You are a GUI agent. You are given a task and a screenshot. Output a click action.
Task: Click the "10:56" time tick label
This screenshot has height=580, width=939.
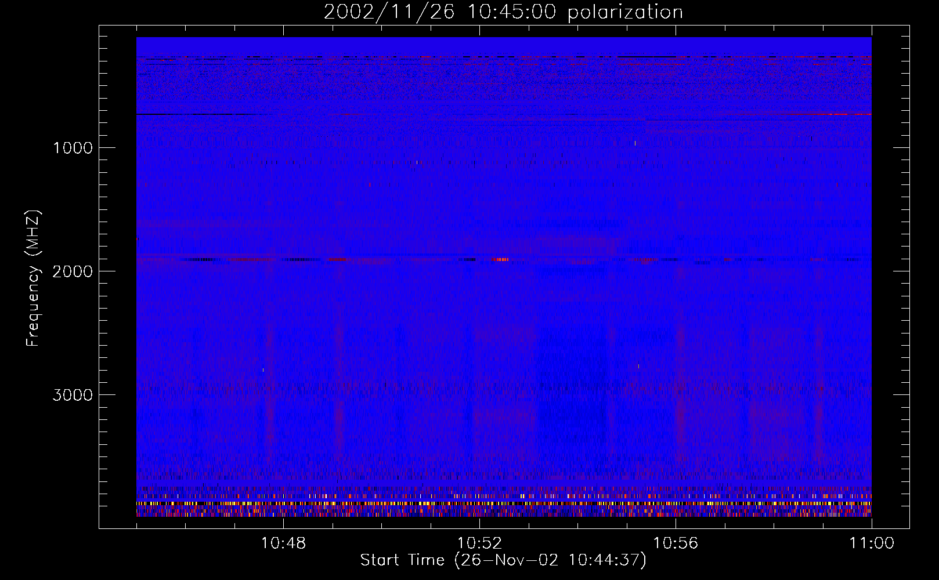tap(676, 543)
